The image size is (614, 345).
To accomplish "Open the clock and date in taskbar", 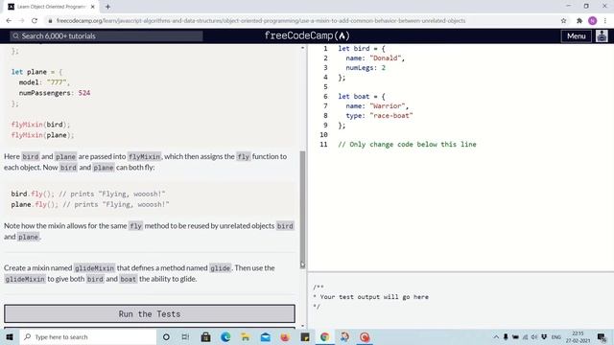I will [578, 336].
